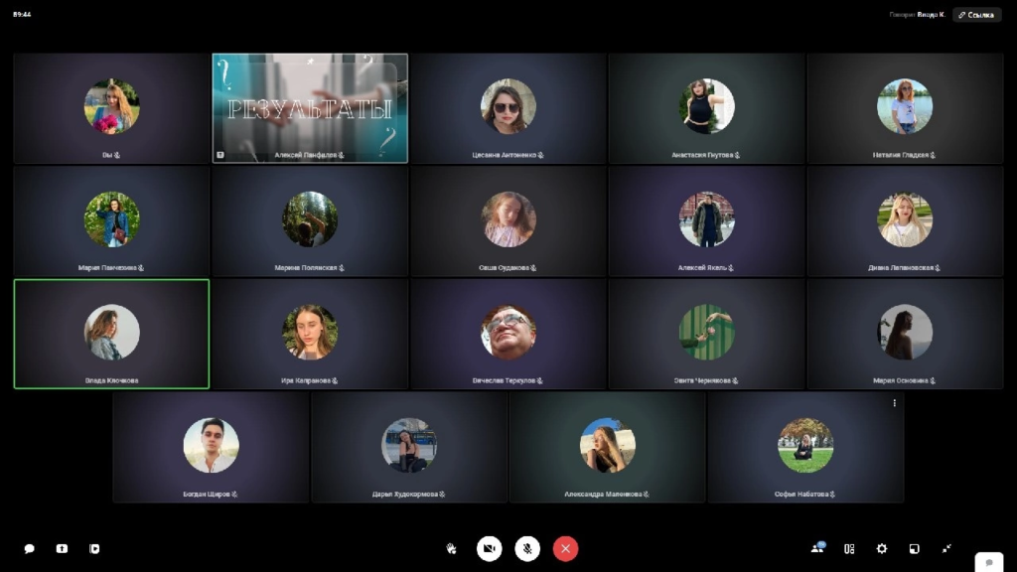
Task: Click the recording icon in bottom-left toolbar
Action: coord(94,548)
